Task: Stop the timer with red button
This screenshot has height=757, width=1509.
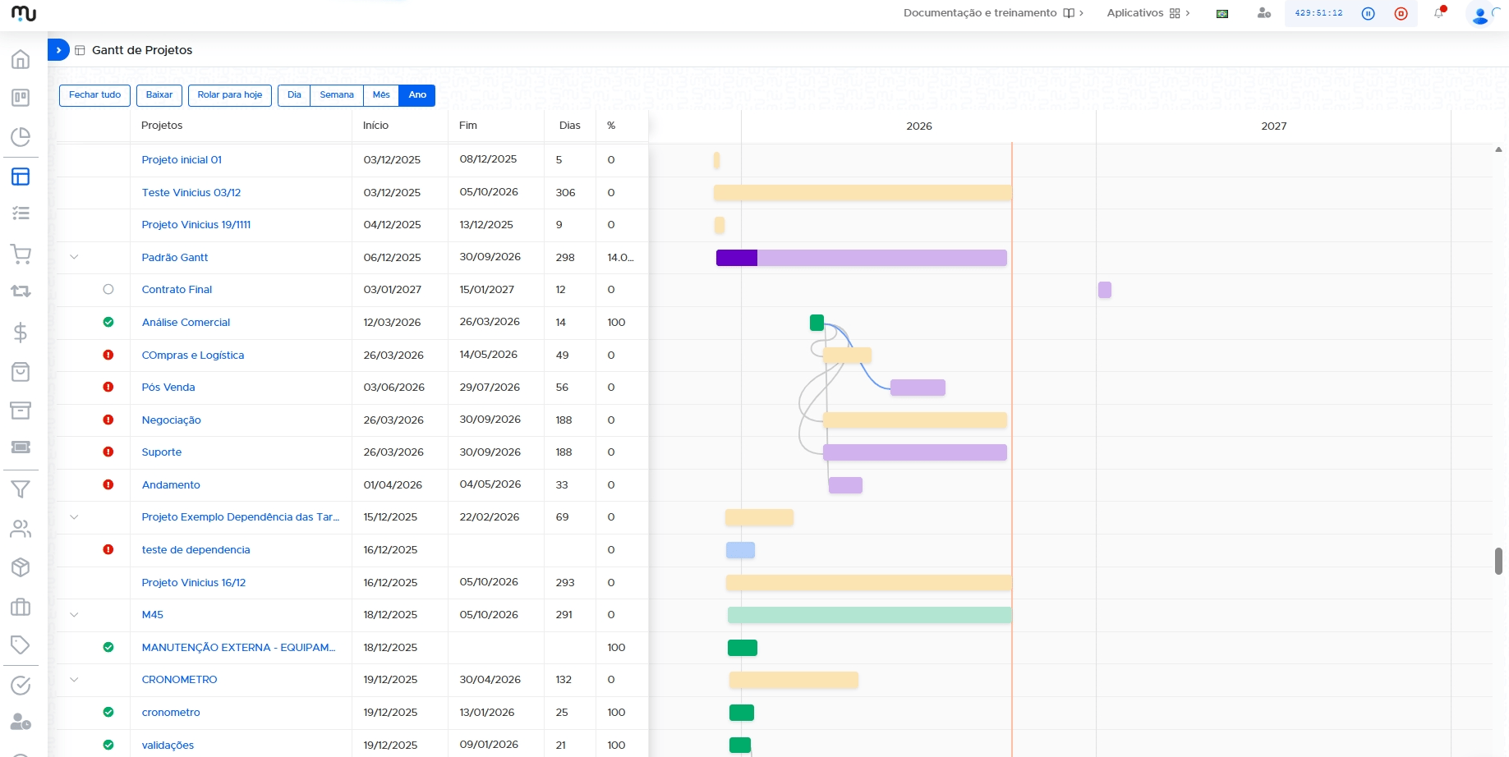Action: (x=1401, y=13)
